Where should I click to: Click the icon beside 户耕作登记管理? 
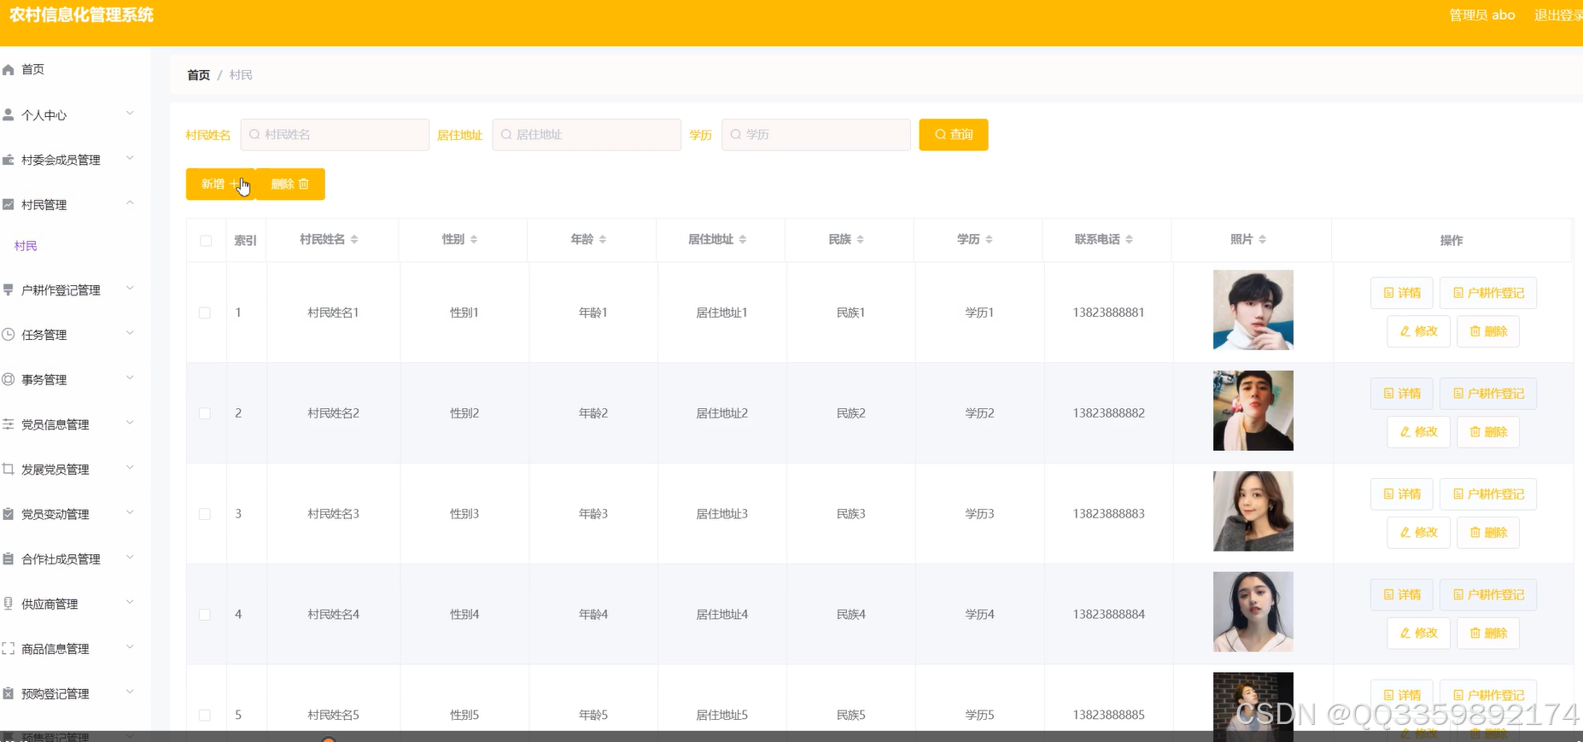[9, 289]
